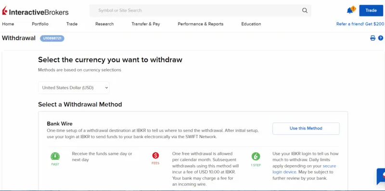The height and width of the screenshot is (191, 385).
Task: Open the Transfer & Pay menu
Action: click(146, 24)
